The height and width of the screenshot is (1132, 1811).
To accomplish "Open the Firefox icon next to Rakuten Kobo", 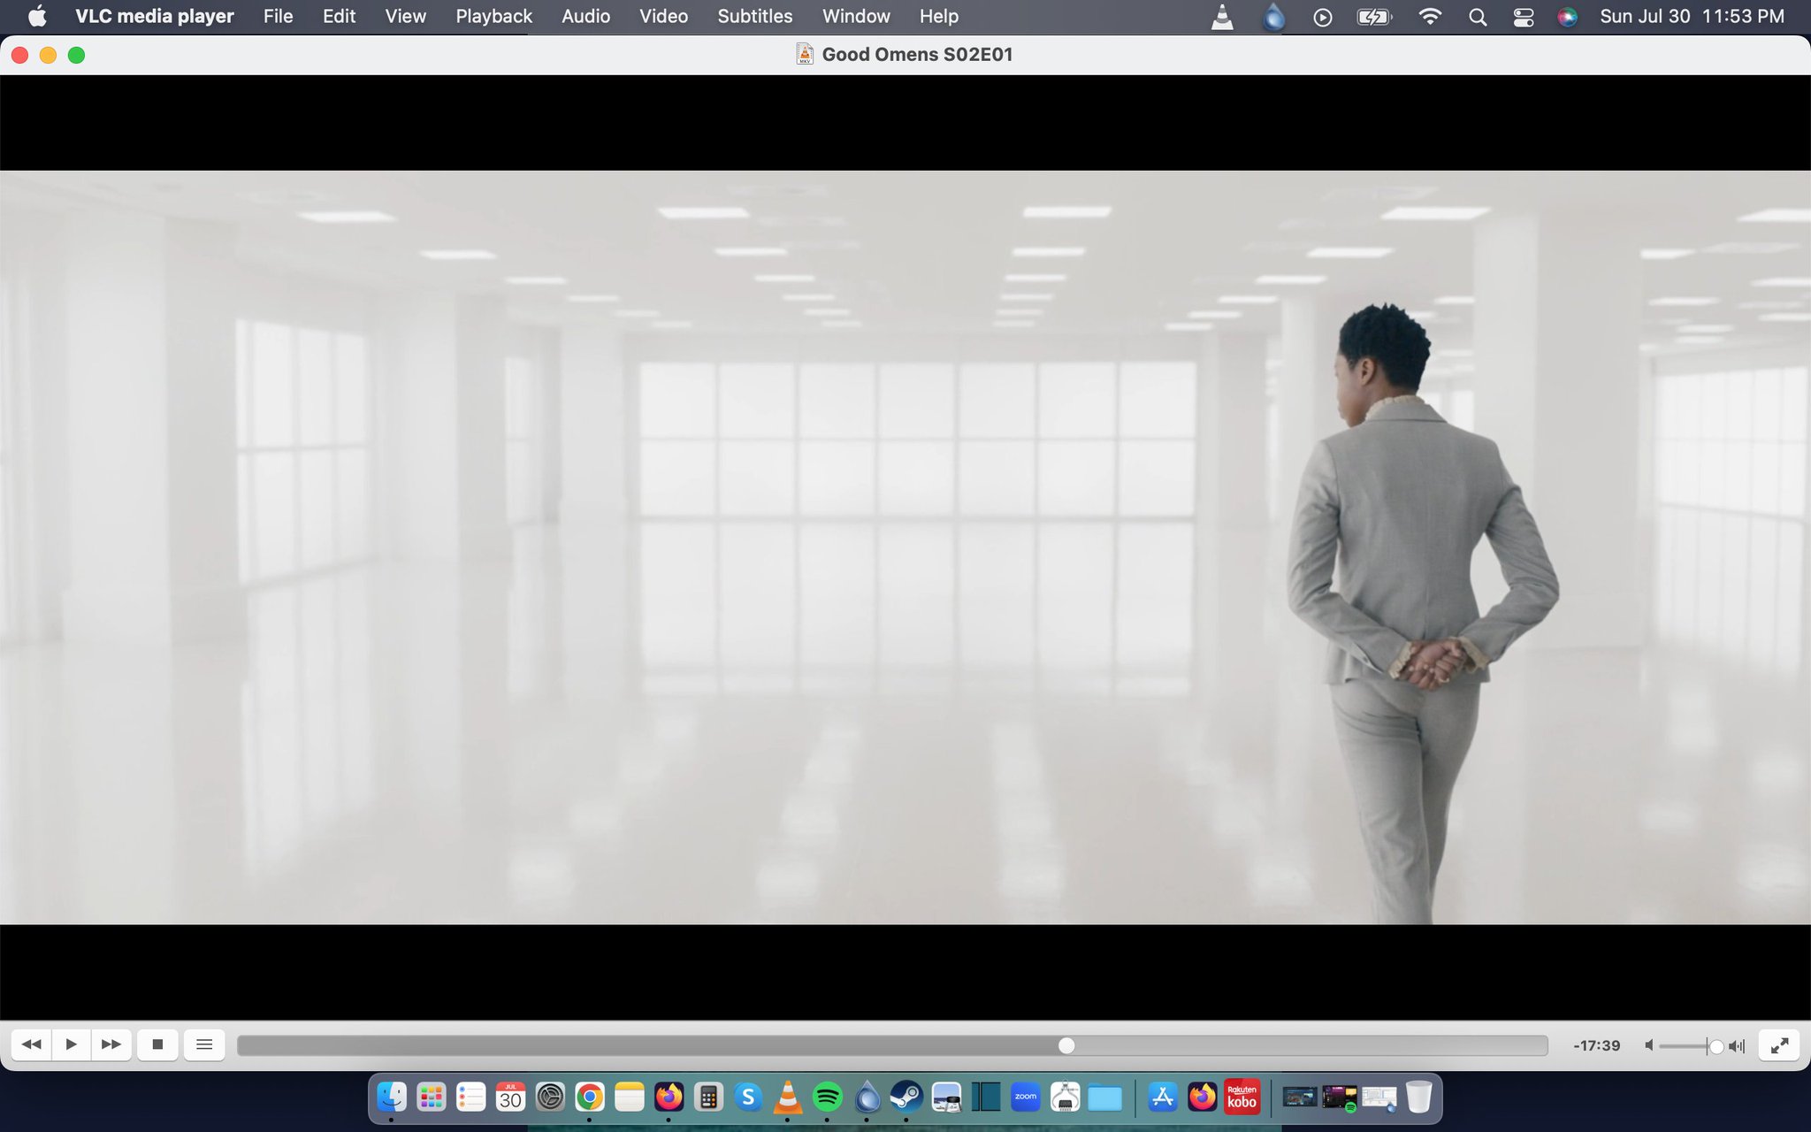I will click(1202, 1098).
